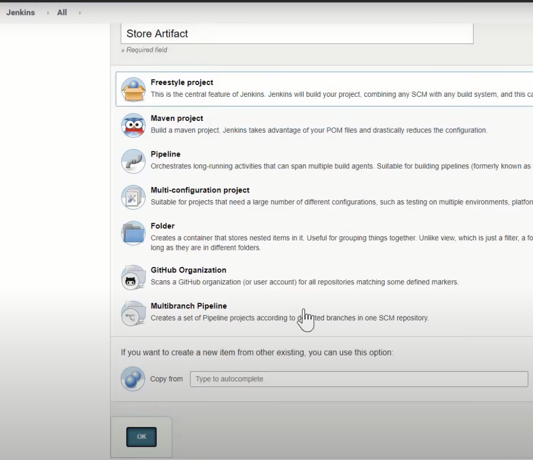Select the Freestyle project box icon
The height and width of the screenshot is (460, 533).
tap(133, 89)
